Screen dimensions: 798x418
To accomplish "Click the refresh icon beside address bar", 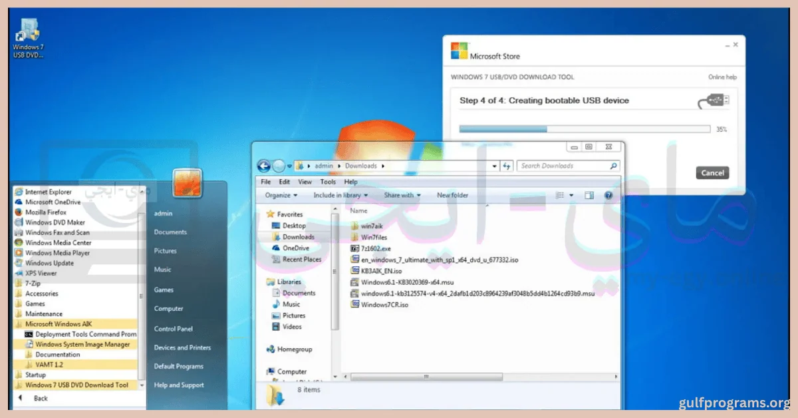I will tap(507, 166).
